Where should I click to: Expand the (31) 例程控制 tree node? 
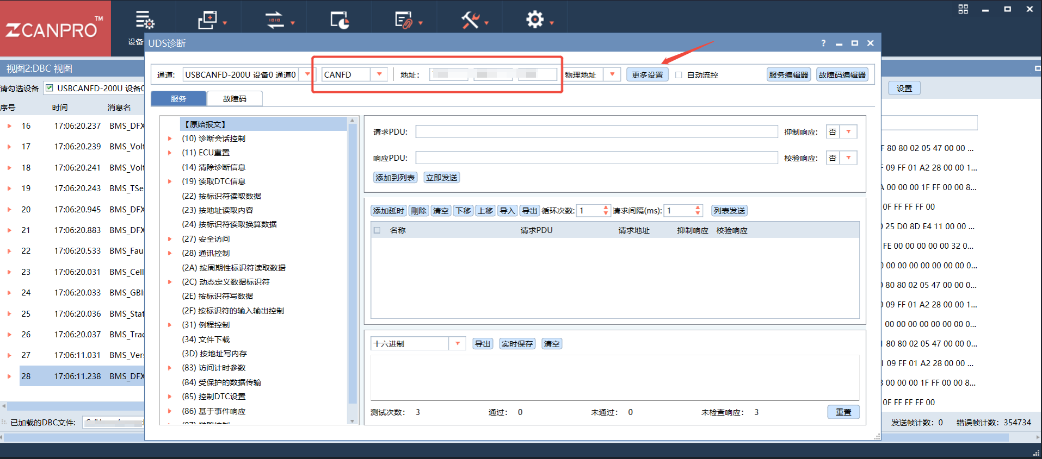pyautogui.click(x=170, y=325)
